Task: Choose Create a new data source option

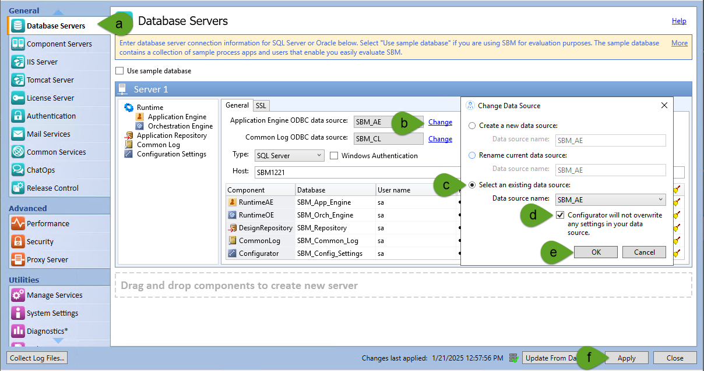Action: click(472, 126)
